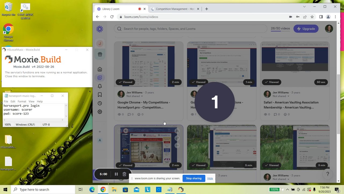Open Google Chrome desktop shortcut
The height and width of the screenshot is (194, 344).
[8, 33]
